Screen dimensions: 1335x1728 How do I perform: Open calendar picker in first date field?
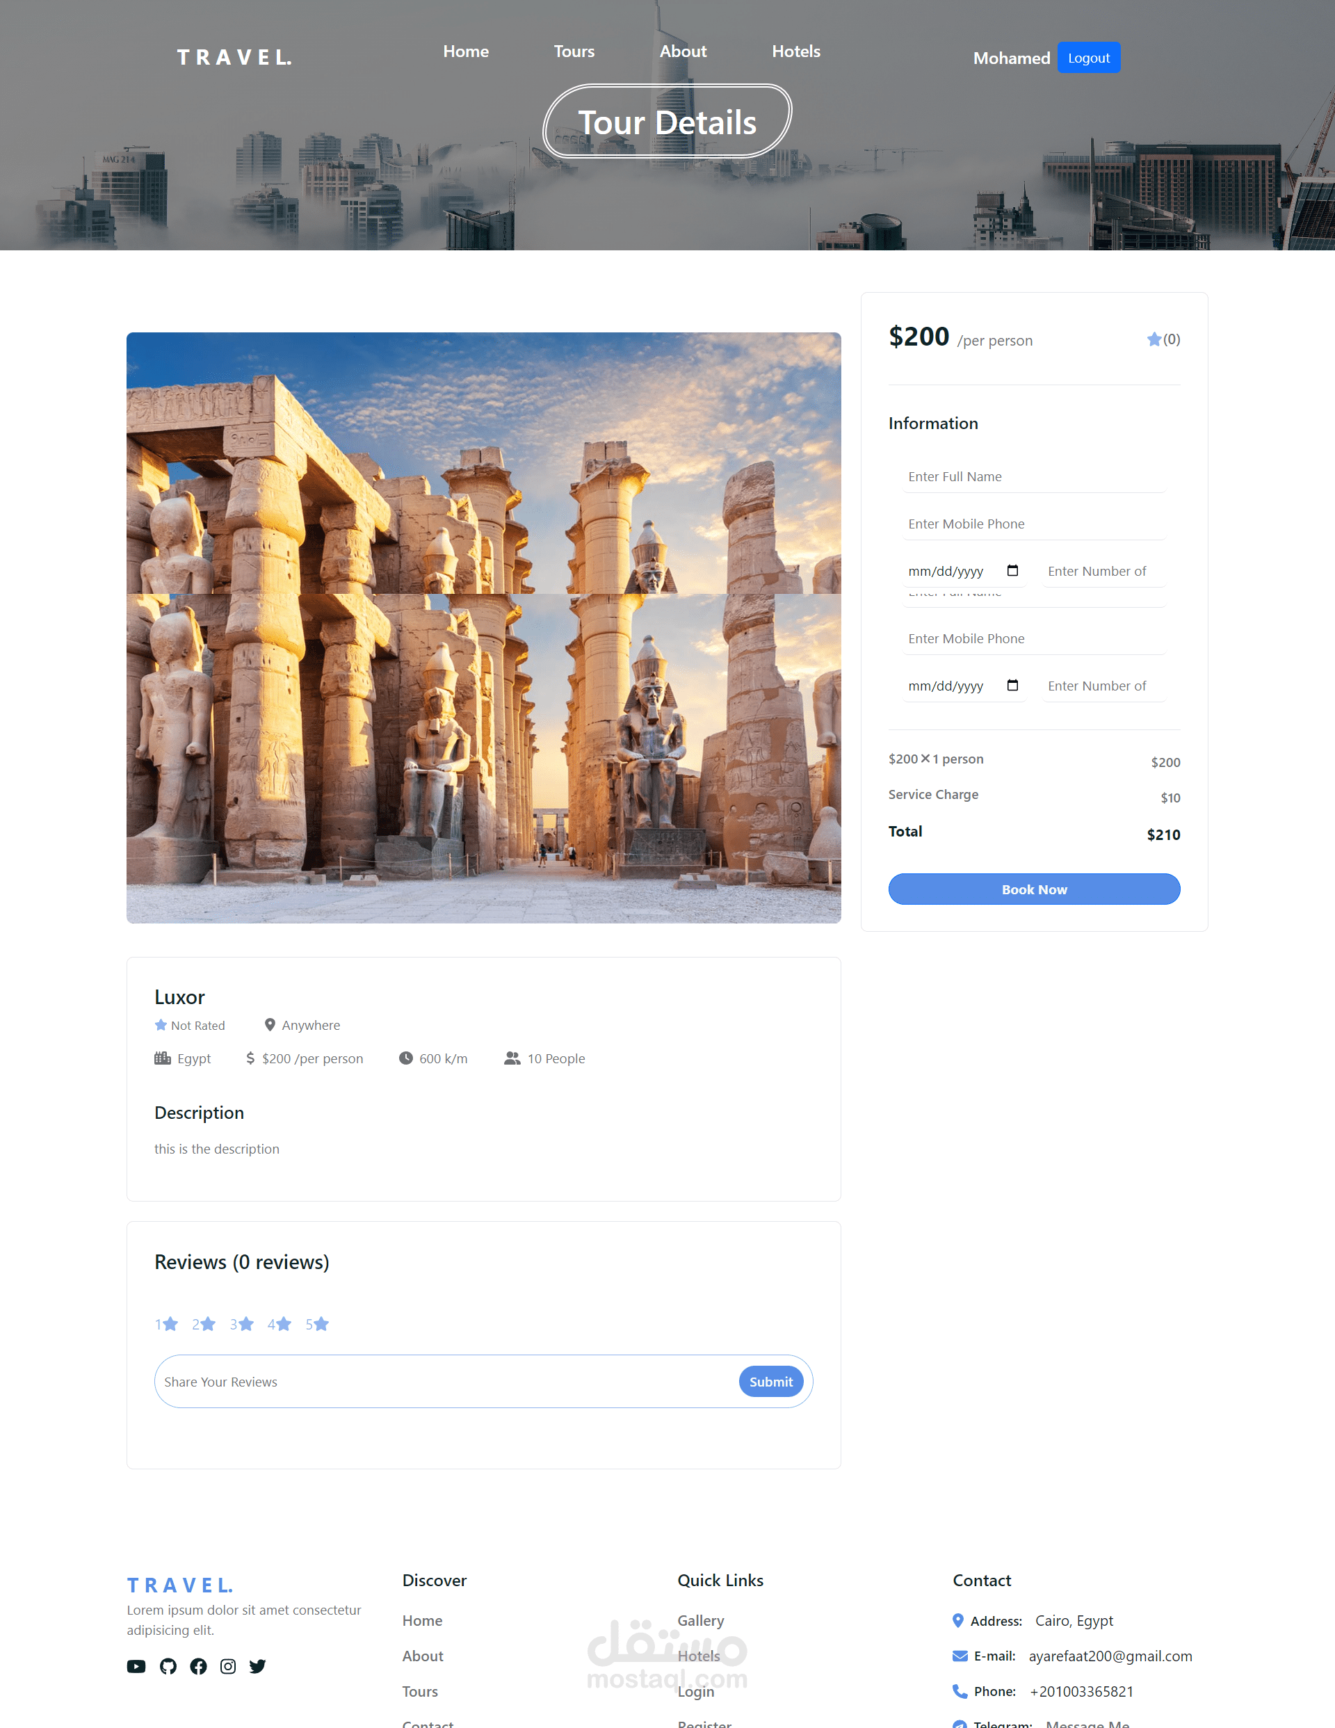[x=1012, y=570]
